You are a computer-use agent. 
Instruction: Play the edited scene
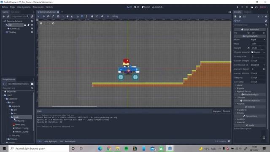252,7
